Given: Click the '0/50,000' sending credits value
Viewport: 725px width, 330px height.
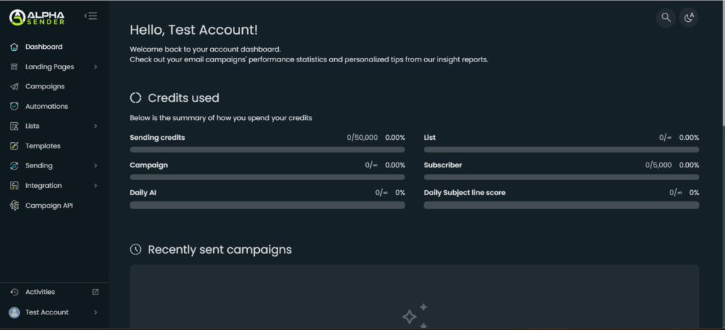Looking at the screenshot, I should pyautogui.click(x=362, y=138).
